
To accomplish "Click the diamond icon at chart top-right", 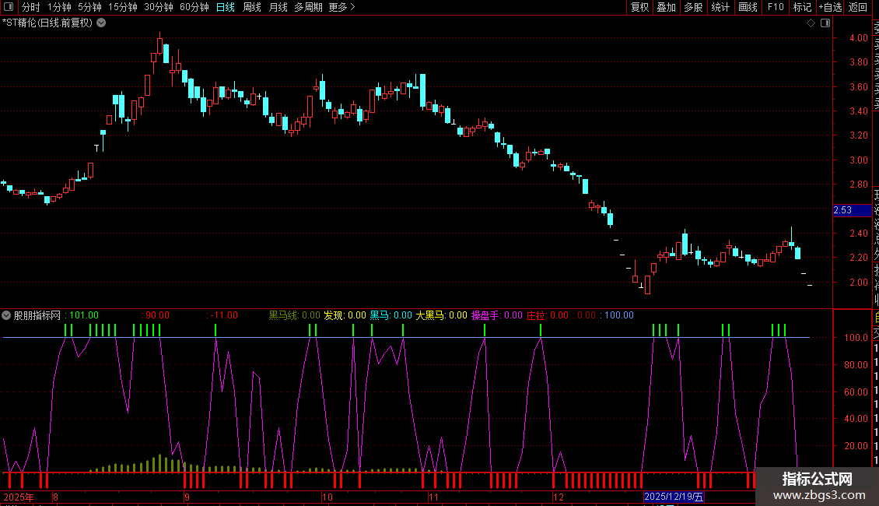I will tap(811, 23).
